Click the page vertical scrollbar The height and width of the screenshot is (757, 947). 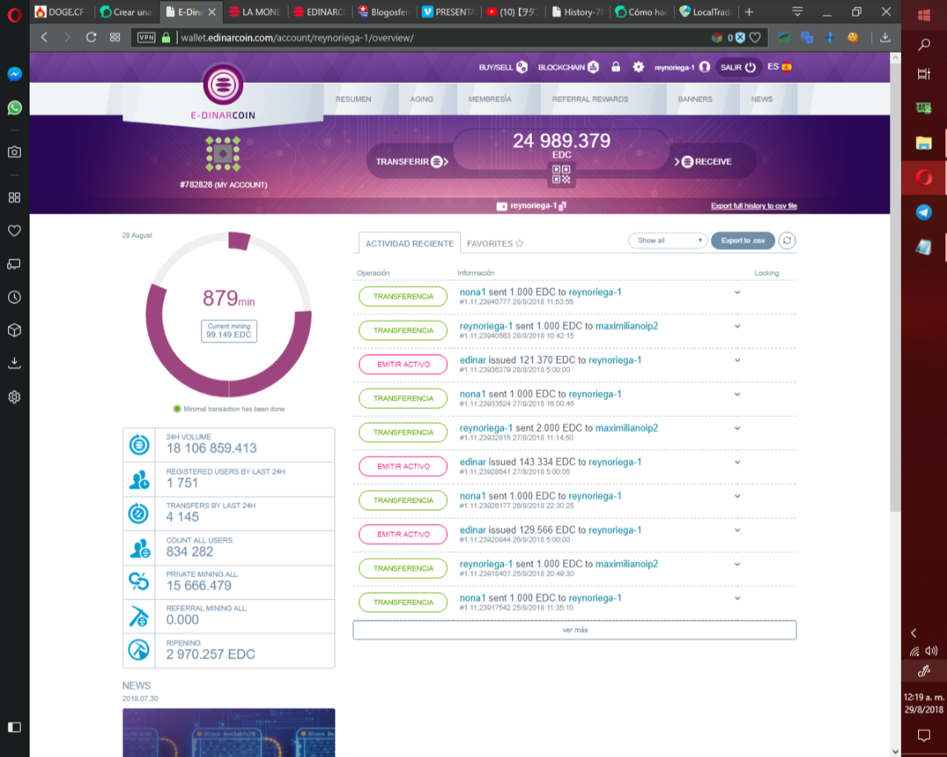[x=895, y=288]
